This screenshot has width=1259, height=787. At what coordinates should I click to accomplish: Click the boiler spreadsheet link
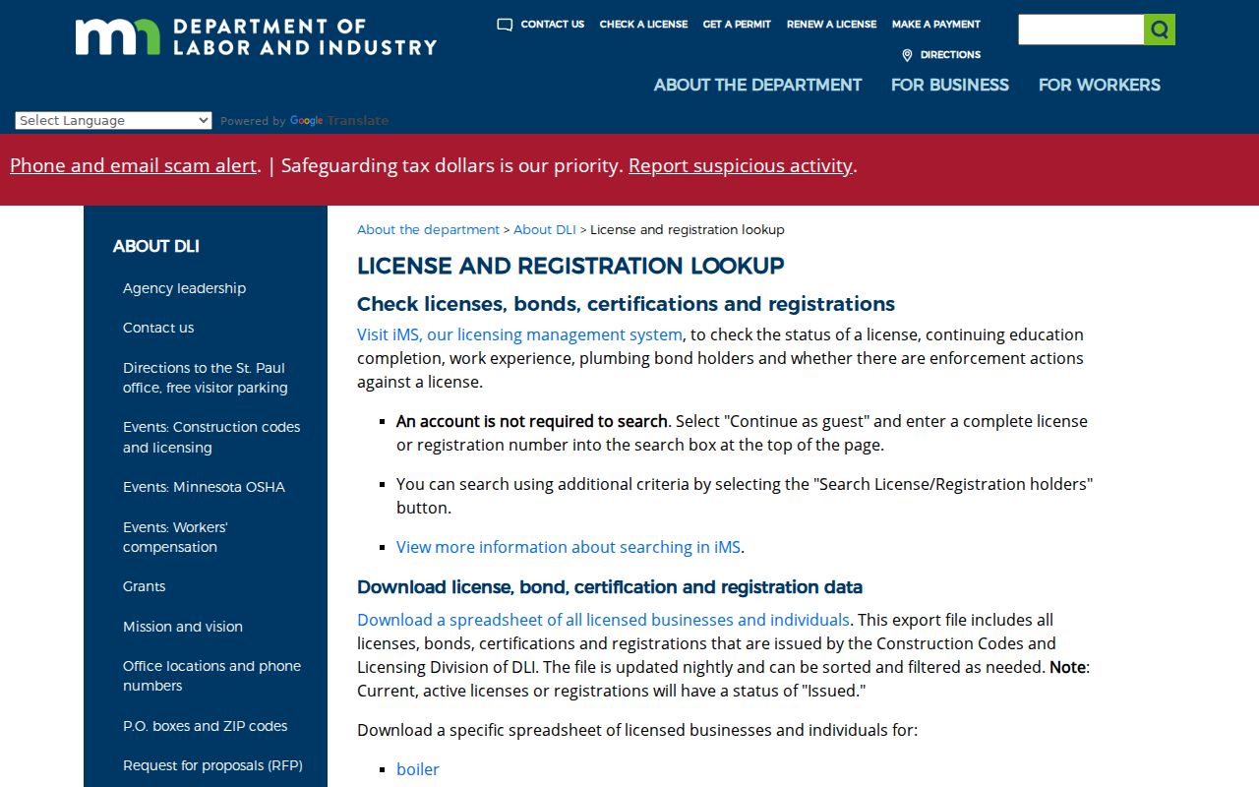[418, 769]
